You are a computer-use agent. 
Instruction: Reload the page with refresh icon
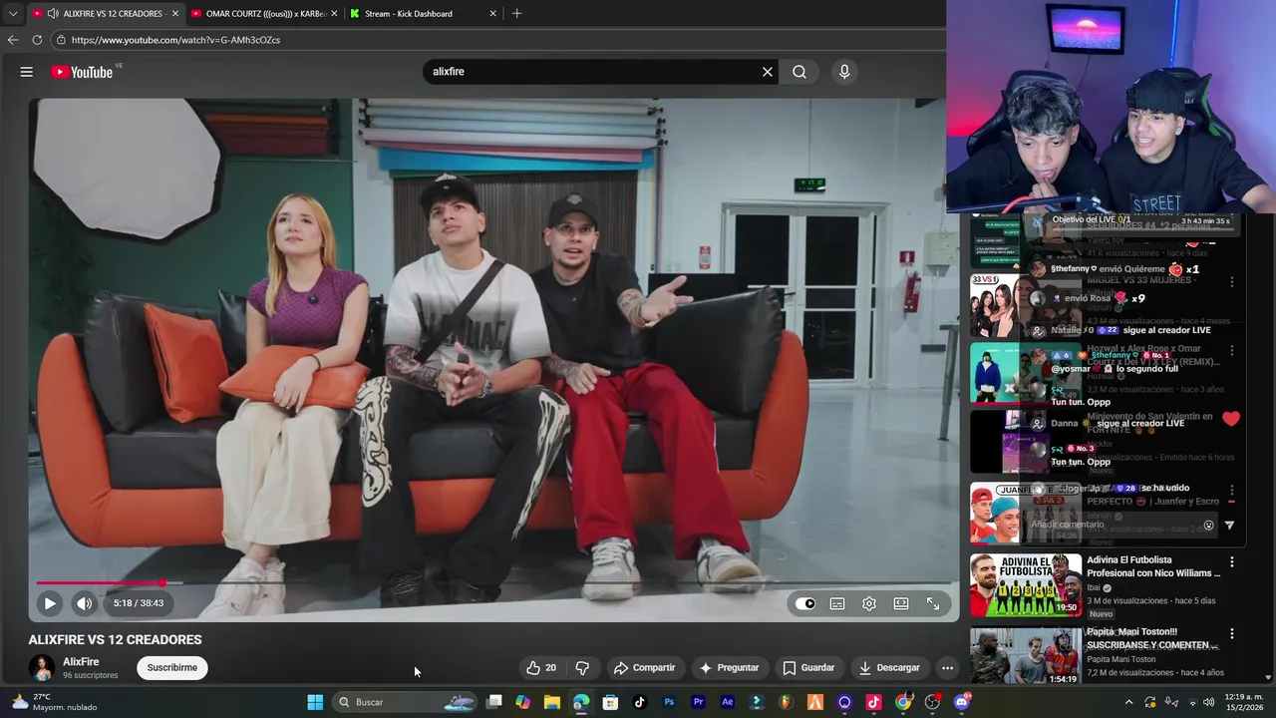(37, 40)
